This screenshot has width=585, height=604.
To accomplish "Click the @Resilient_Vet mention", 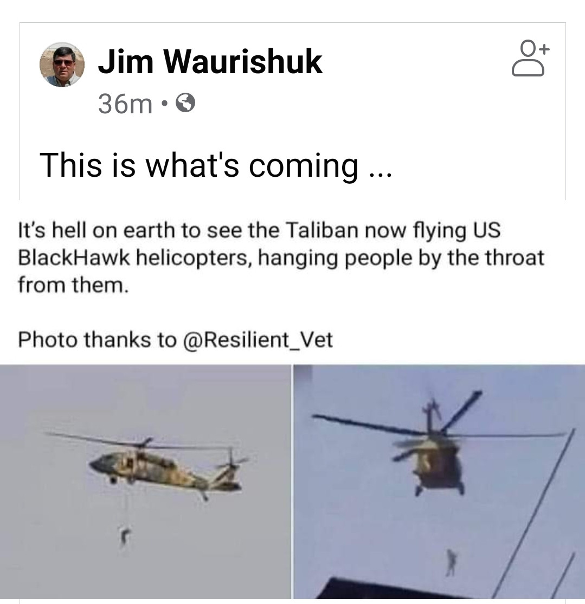I will click(x=259, y=340).
